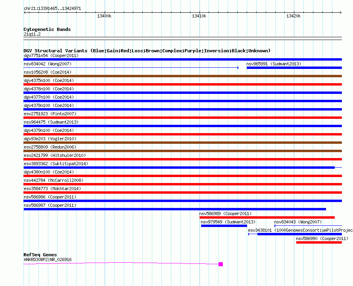Click the 21q11.2 band label

click(32, 34)
